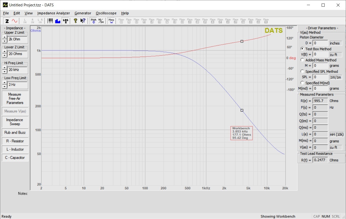
Task: Toggle the PHA phase display icon
Action: (93, 21)
